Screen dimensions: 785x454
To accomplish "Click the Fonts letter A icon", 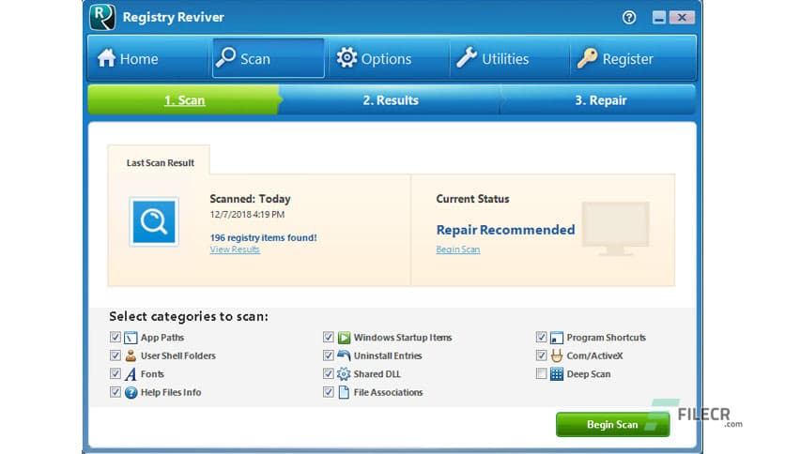I will point(131,374).
